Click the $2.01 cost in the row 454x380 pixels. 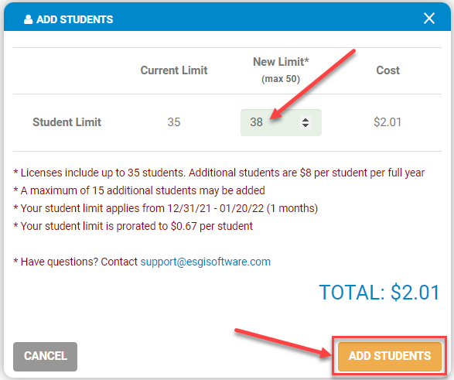pyautogui.click(x=387, y=122)
